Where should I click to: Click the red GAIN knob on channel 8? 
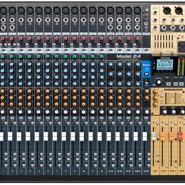pos(65,39)
